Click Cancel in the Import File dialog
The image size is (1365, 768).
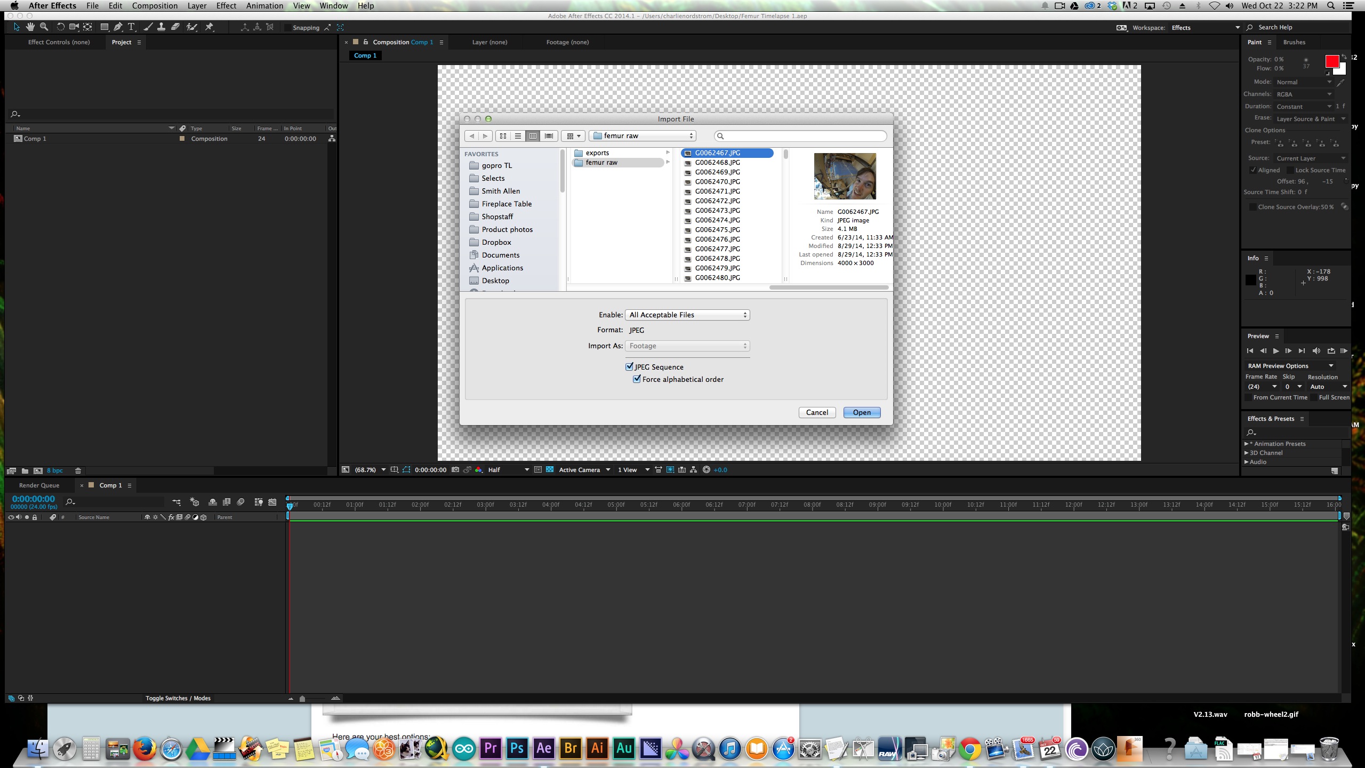coord(817,412)
